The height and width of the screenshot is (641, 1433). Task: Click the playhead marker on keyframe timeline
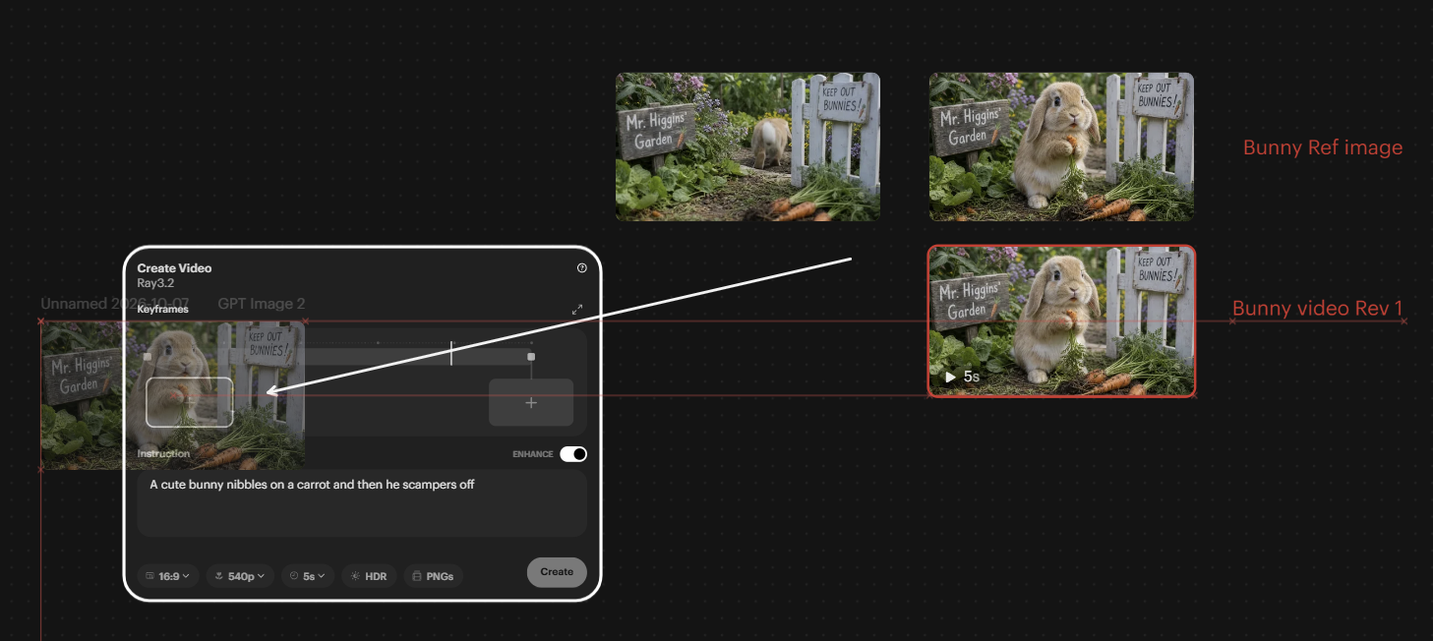click(x=451, y=354)
